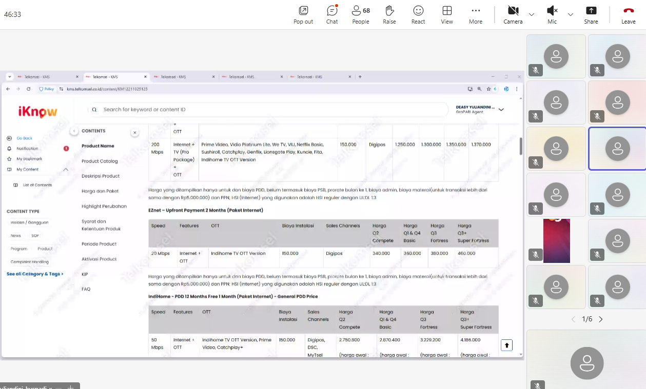
Task: Jump to Periode Product section
Action: click(x=99, y=244)
